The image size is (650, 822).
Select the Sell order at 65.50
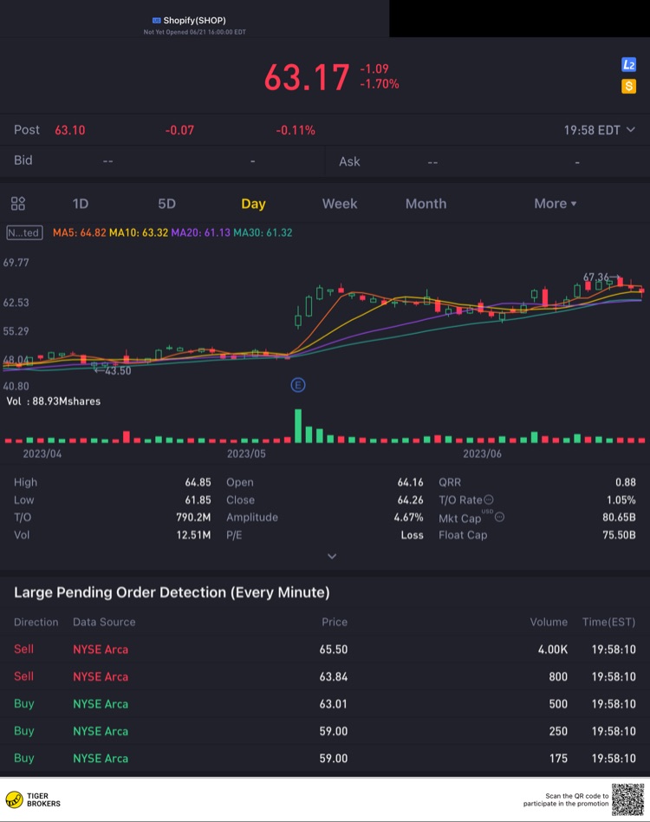click(325, 649)
